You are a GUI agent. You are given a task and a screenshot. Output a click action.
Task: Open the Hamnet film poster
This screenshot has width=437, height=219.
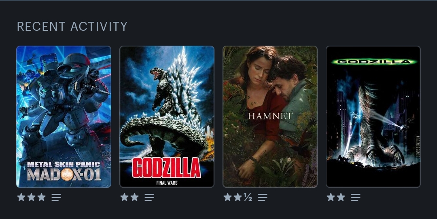(270, 117)
